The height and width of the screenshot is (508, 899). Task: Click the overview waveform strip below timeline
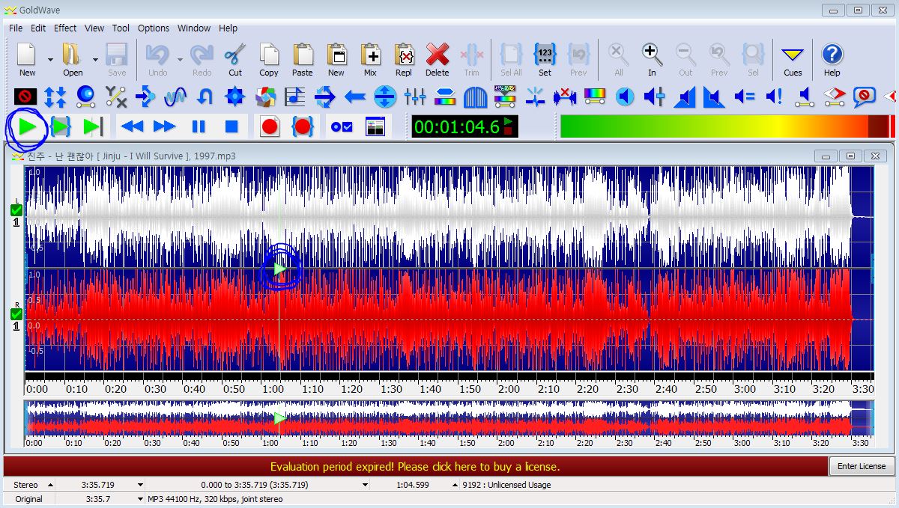tap(449, 418)
